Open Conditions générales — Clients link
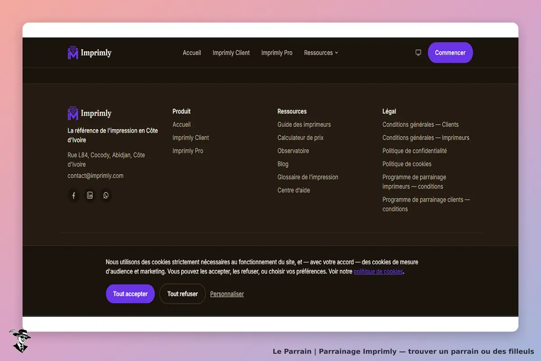The width and height of the screenshot is (541, 361). pos(421,125)
